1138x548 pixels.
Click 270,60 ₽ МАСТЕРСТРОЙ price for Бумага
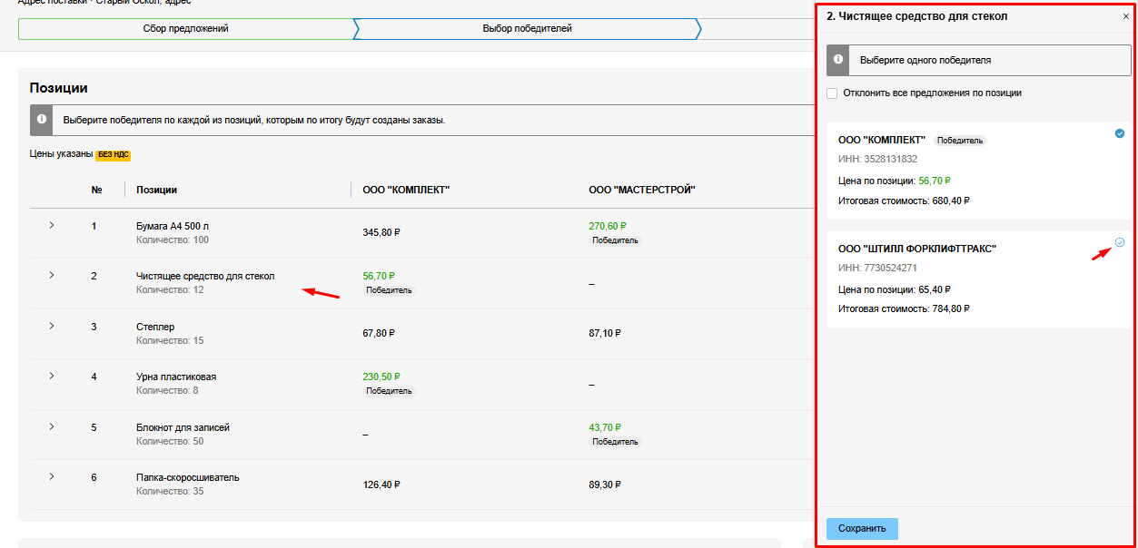pos(607,226)
